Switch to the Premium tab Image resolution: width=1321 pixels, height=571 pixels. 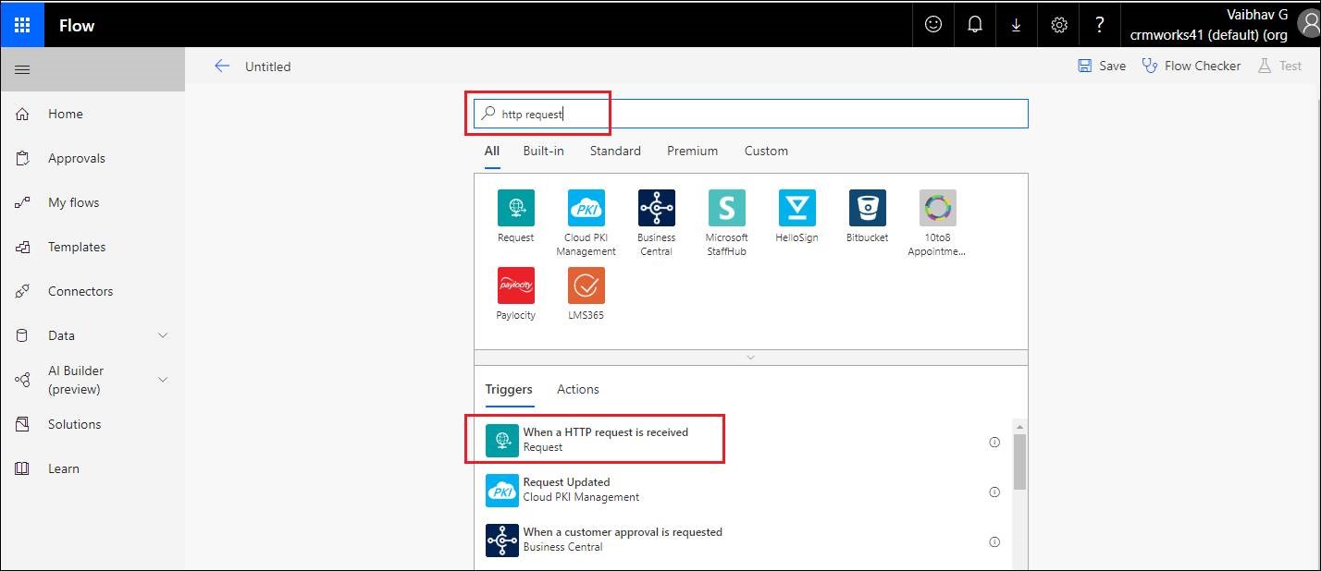coord(692,151)
